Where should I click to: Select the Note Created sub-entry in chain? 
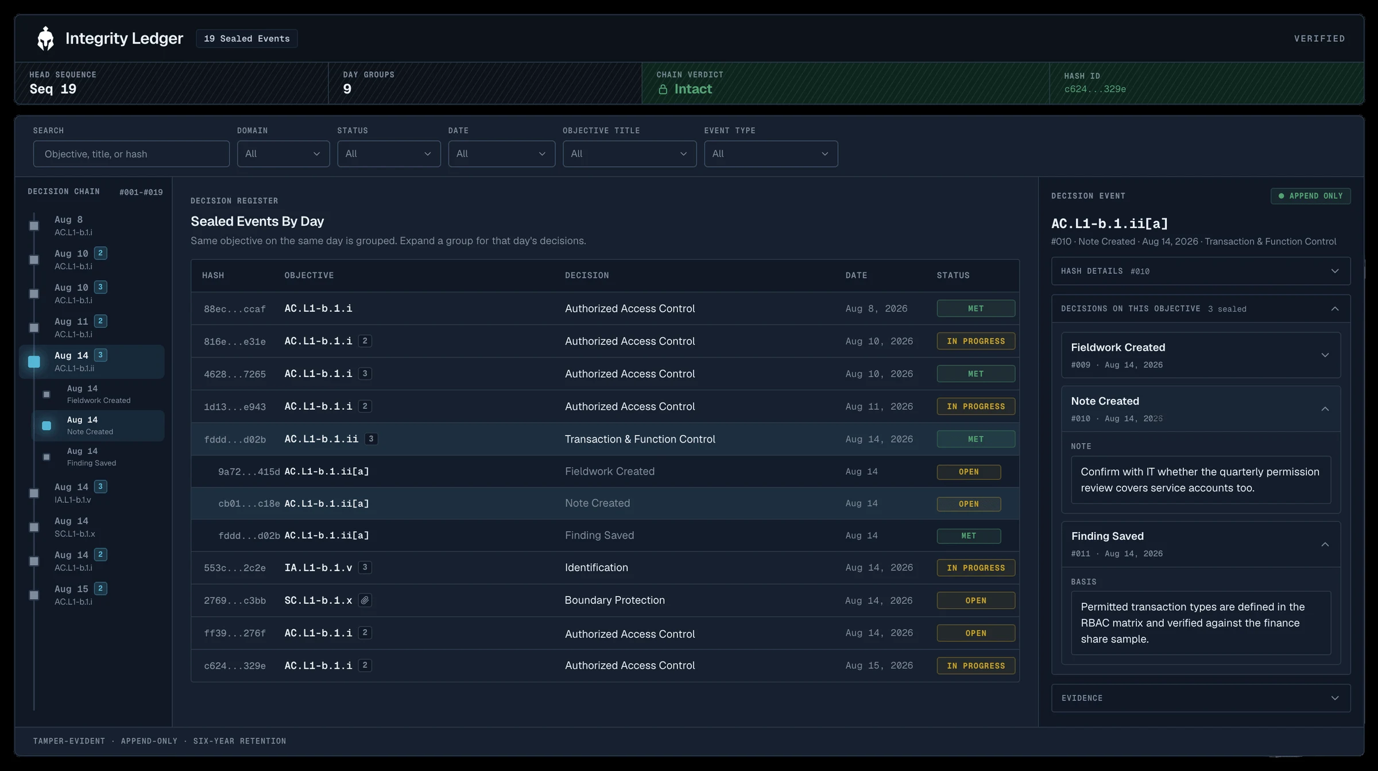[x=98, y=425]
